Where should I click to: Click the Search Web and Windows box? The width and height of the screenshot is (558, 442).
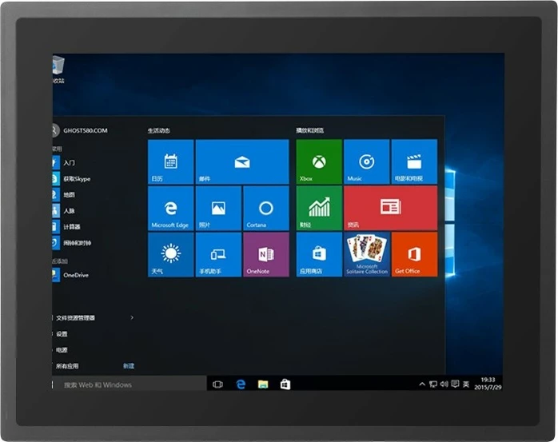pyautogui.click(x=128, y=384)
